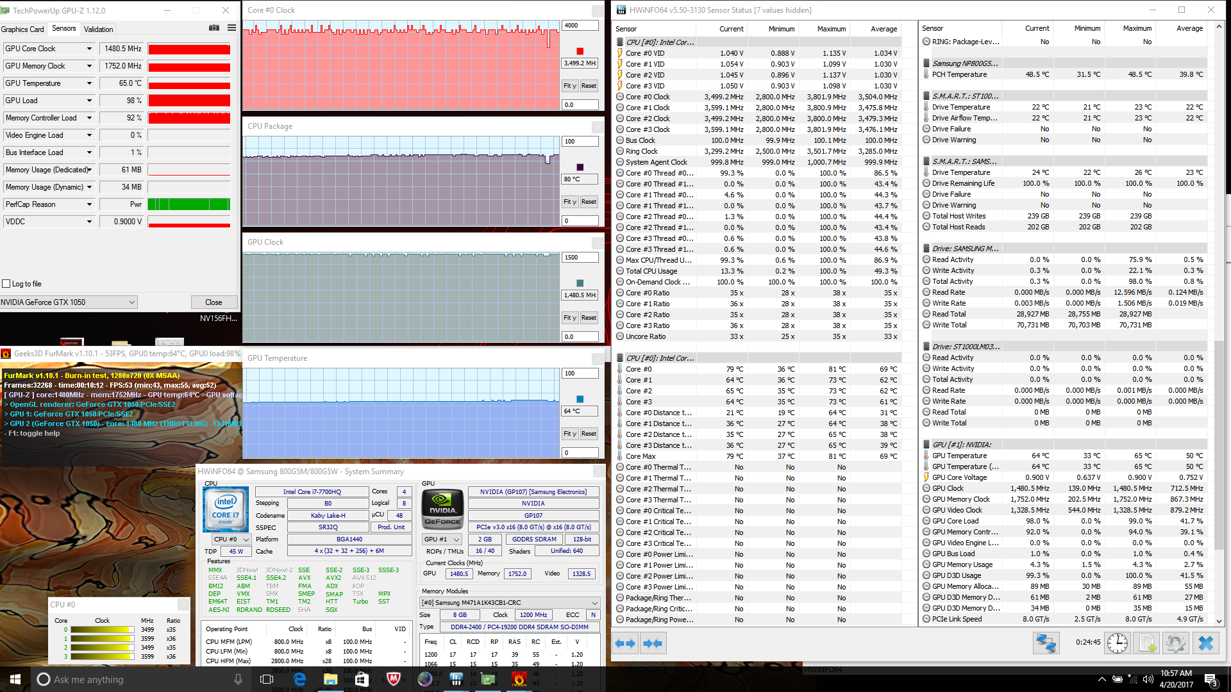The width and height of the screenshot is (1231, 692).
Task: Open HWiNFO sensor settings gear icon
Action: click(x=1176, y=643)
